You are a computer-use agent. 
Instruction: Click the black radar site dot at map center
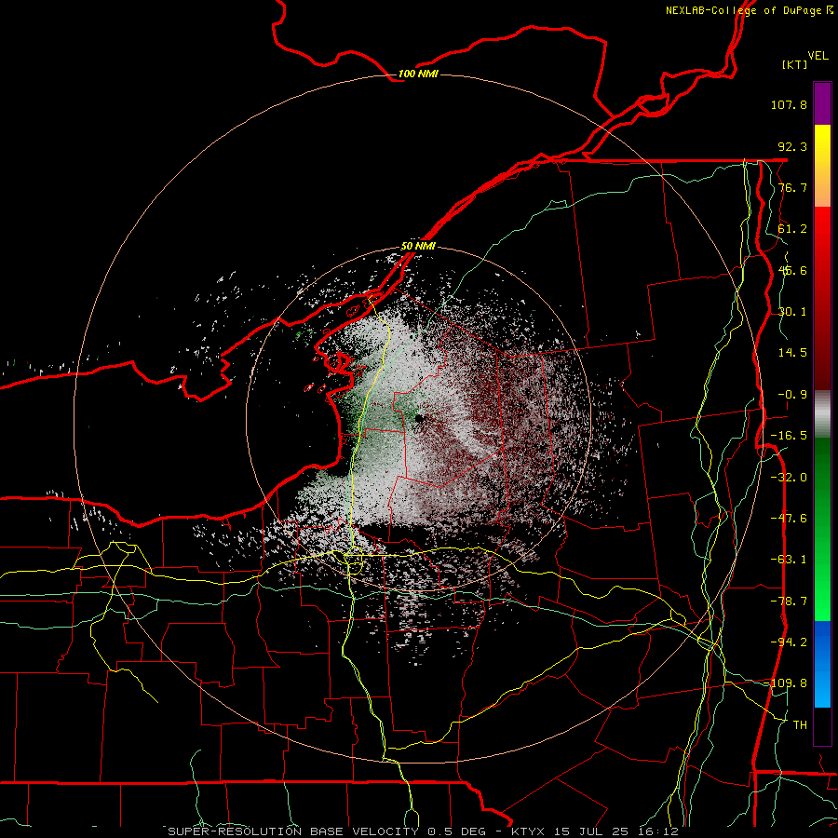[x=419, y=418]
